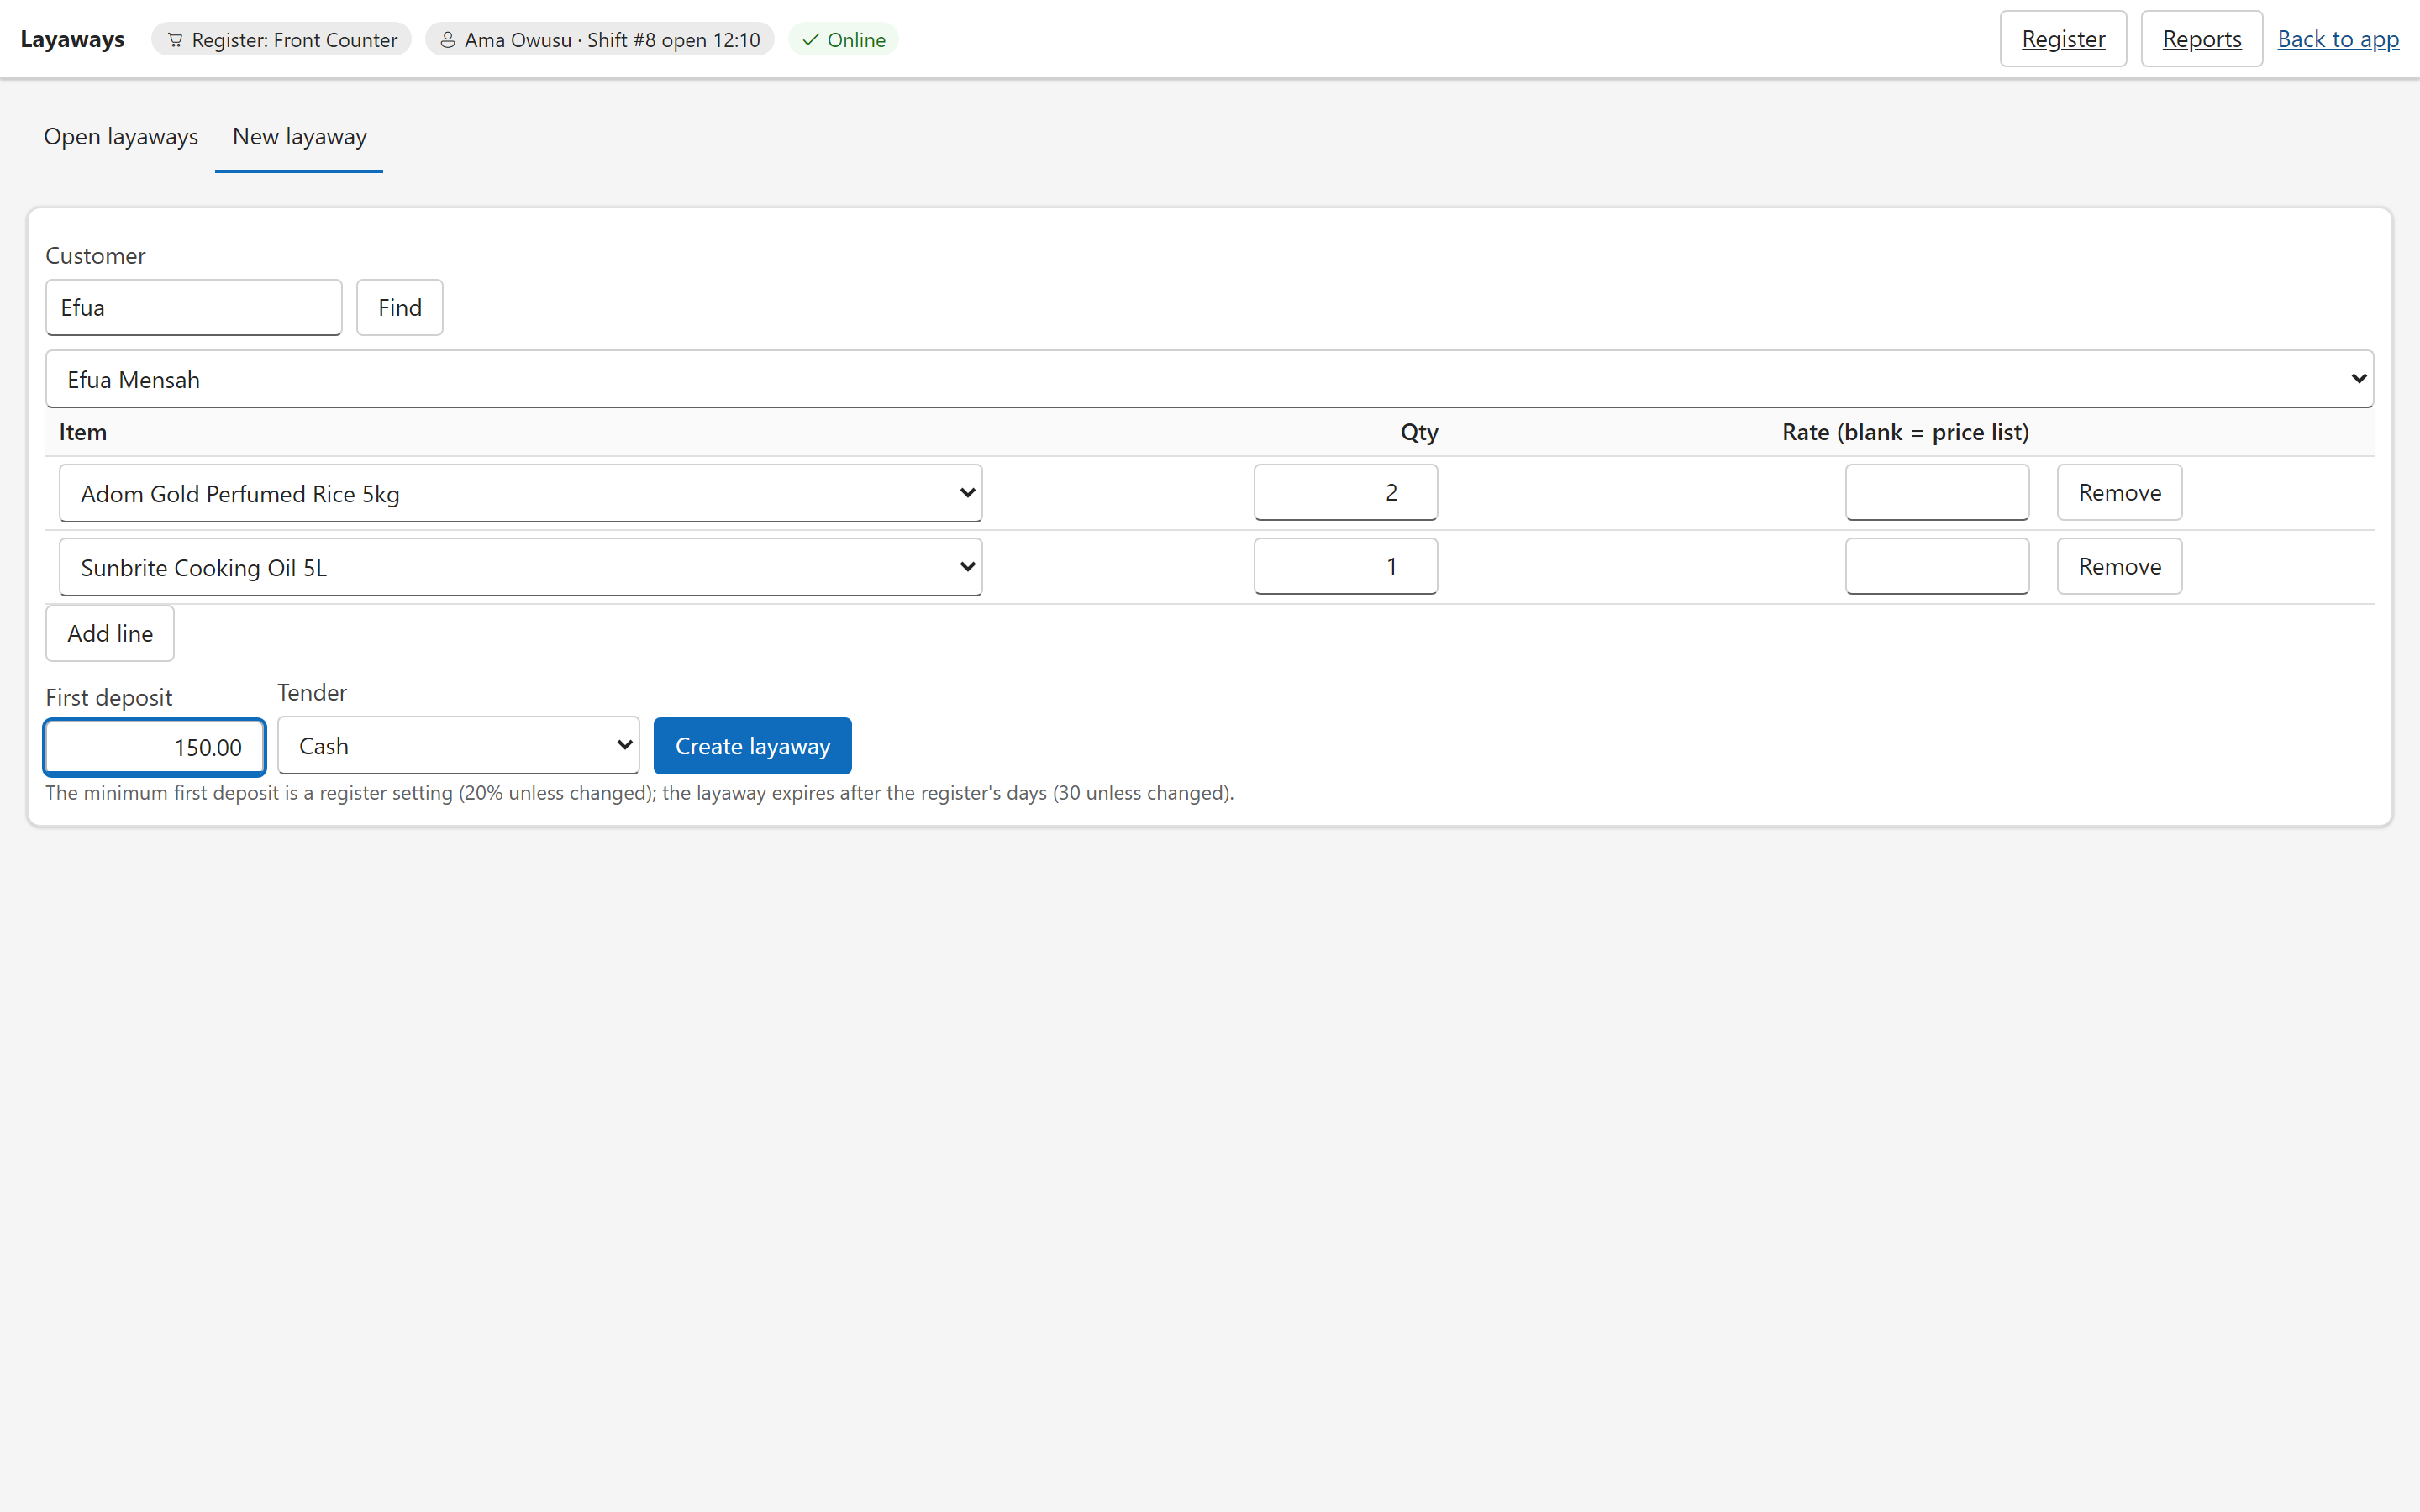Expand the Efua Mensah customer dropdown
Screen dimensions: 2420x1512
coord(1209,379)
